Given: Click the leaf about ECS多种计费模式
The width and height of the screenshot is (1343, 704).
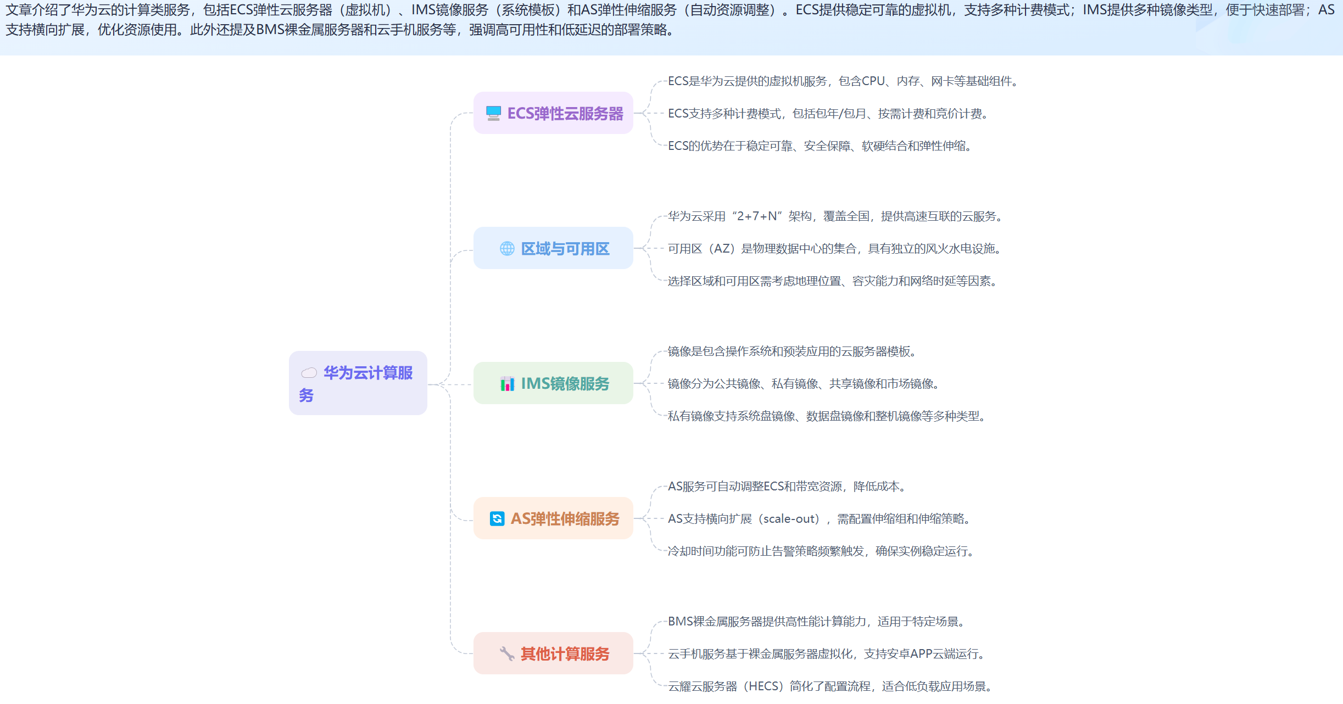Looking at the screenshot, I should tap(828, 114).
